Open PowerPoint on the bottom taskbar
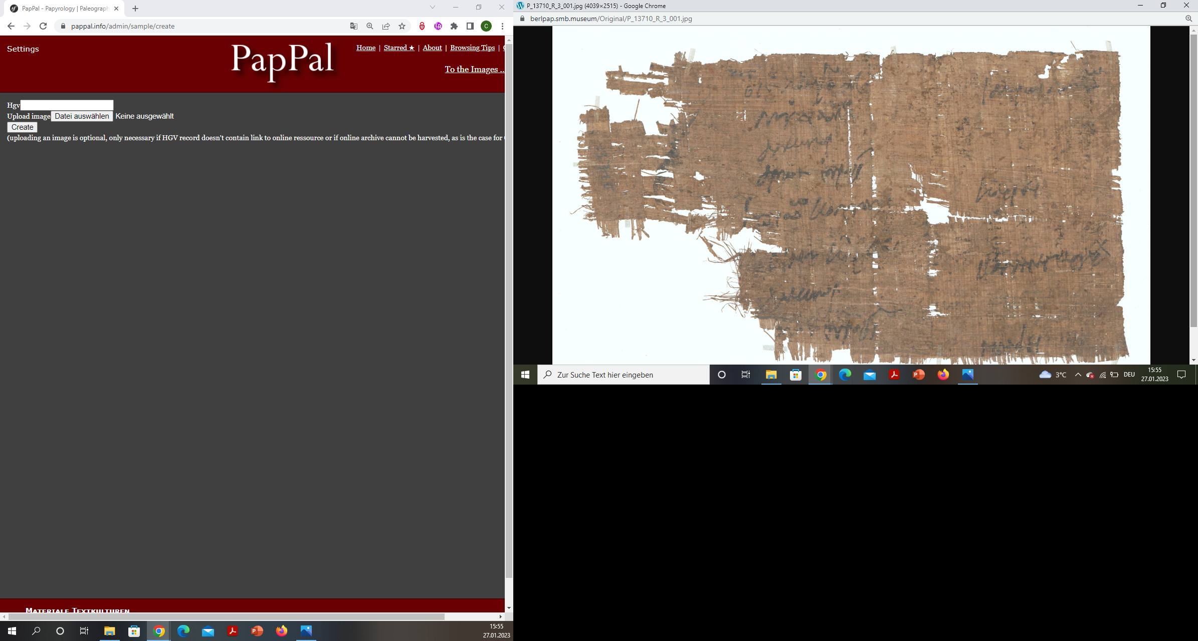The width and height of the screenshot is (1198, 641). (257, 631)
